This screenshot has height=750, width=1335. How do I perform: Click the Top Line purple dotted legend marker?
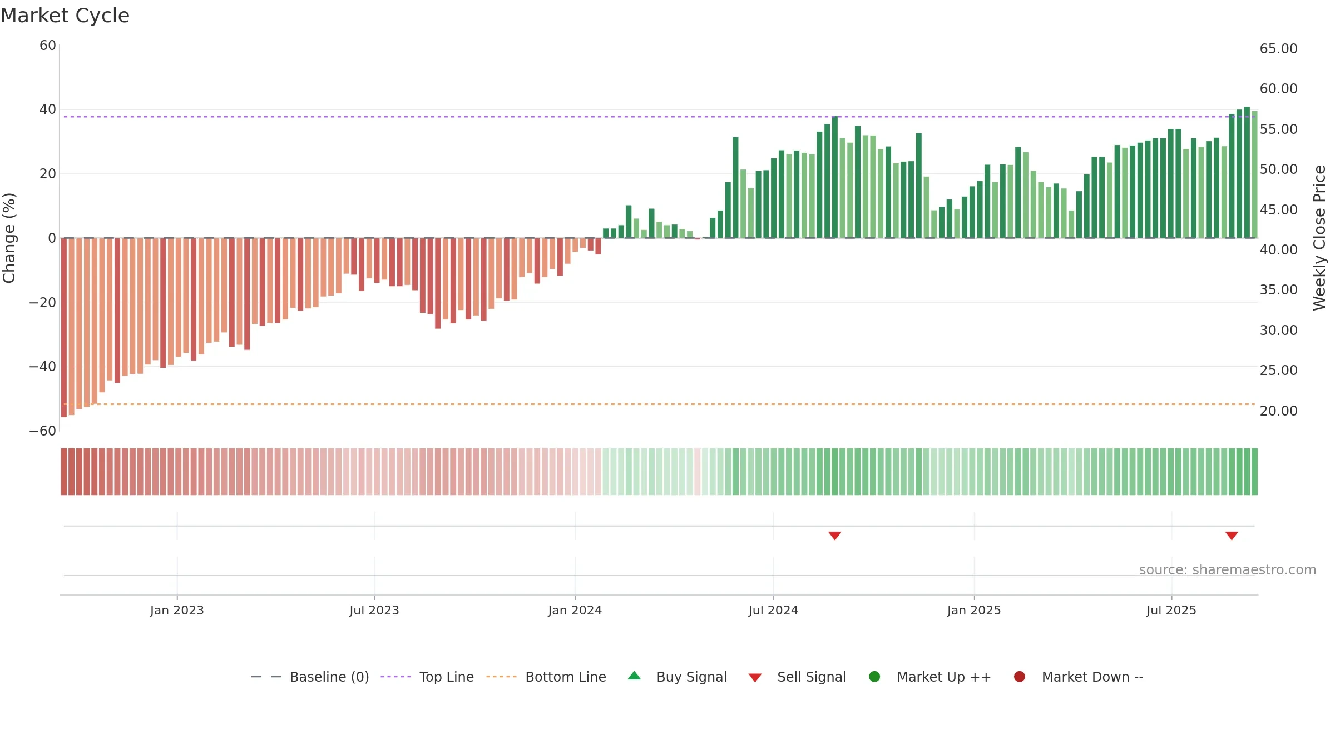[395, 677]
